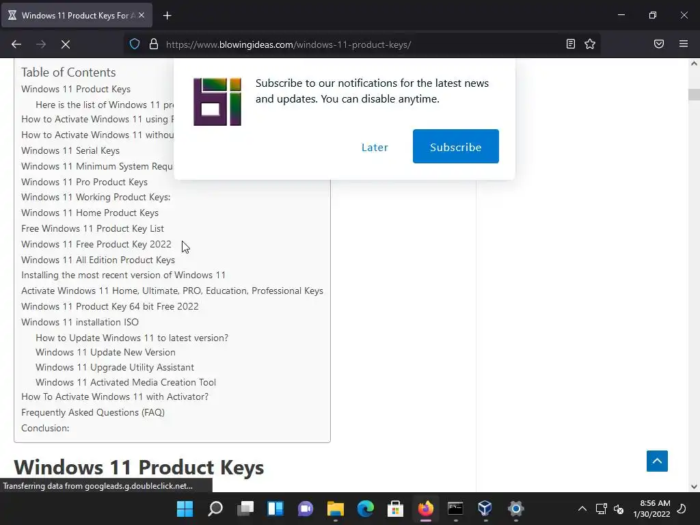Close the Windows 11 Product Keys tab
Screen dimensions: 700x525
click(x=142, y=15)
